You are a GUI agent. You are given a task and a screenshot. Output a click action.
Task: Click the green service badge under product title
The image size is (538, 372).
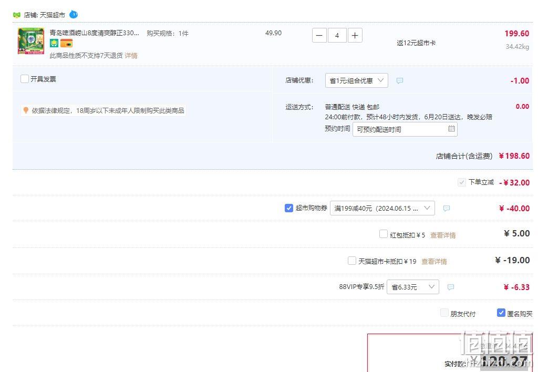tap(54, 43)
